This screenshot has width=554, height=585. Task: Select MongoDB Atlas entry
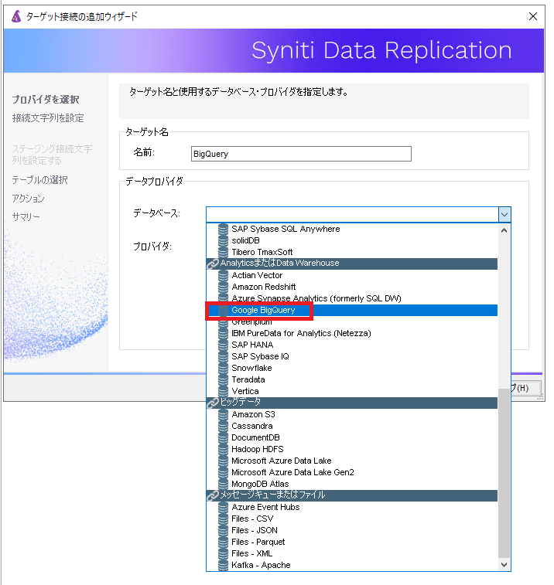352,484
